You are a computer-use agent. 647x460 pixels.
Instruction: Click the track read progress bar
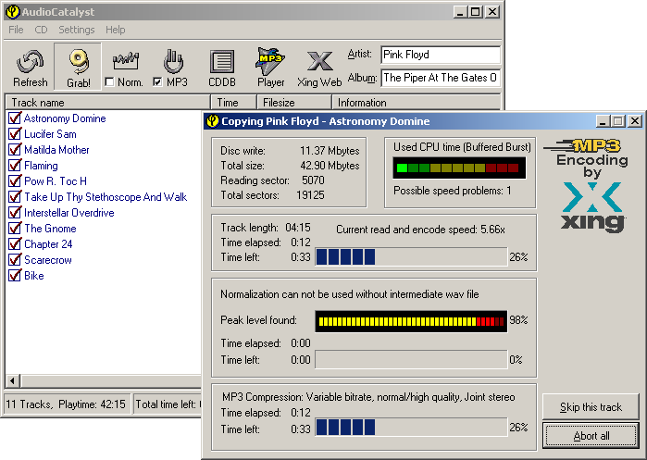pos(411,256)
